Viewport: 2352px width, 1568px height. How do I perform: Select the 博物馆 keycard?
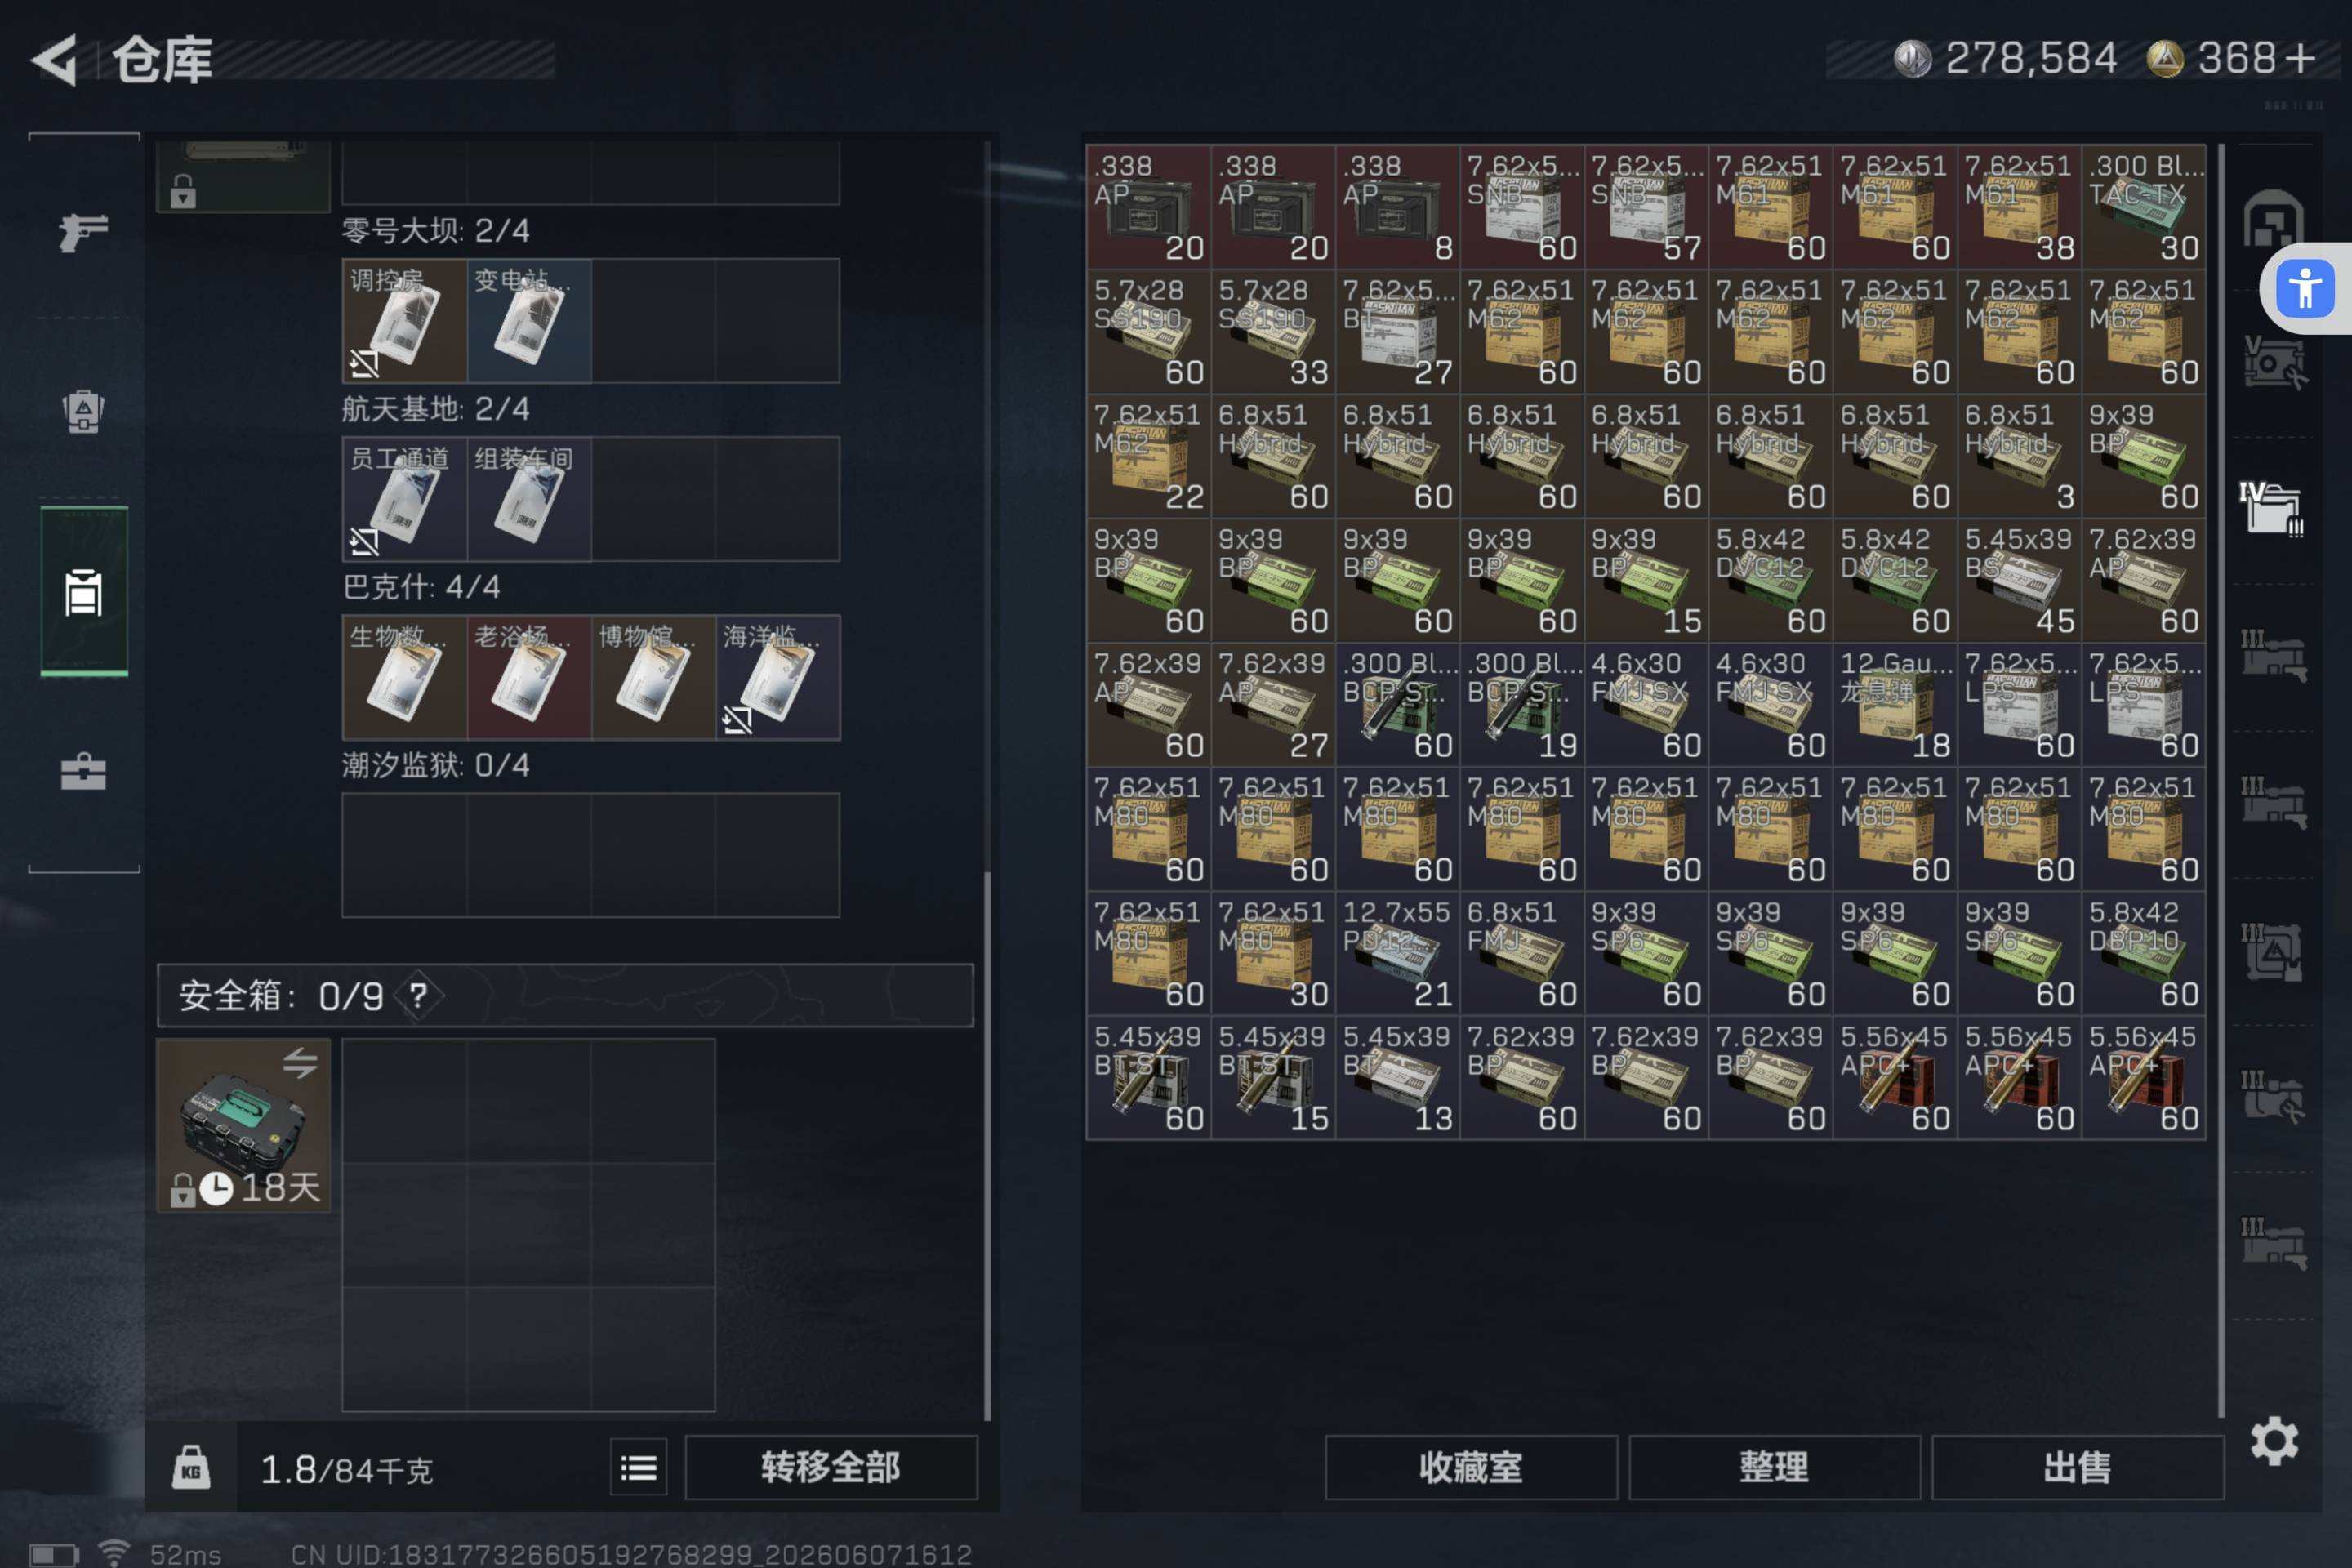653,678
